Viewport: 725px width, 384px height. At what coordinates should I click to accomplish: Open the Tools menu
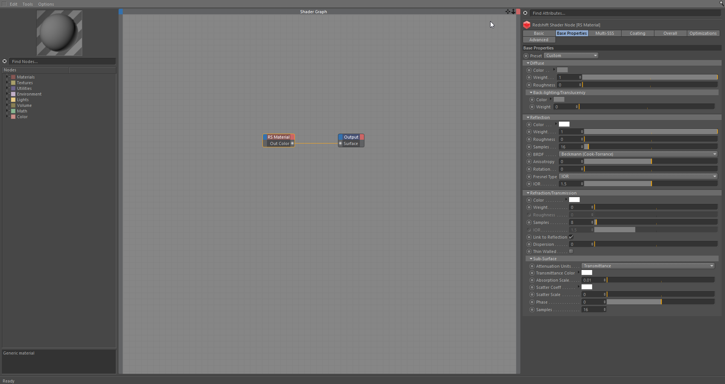[28, 4]
